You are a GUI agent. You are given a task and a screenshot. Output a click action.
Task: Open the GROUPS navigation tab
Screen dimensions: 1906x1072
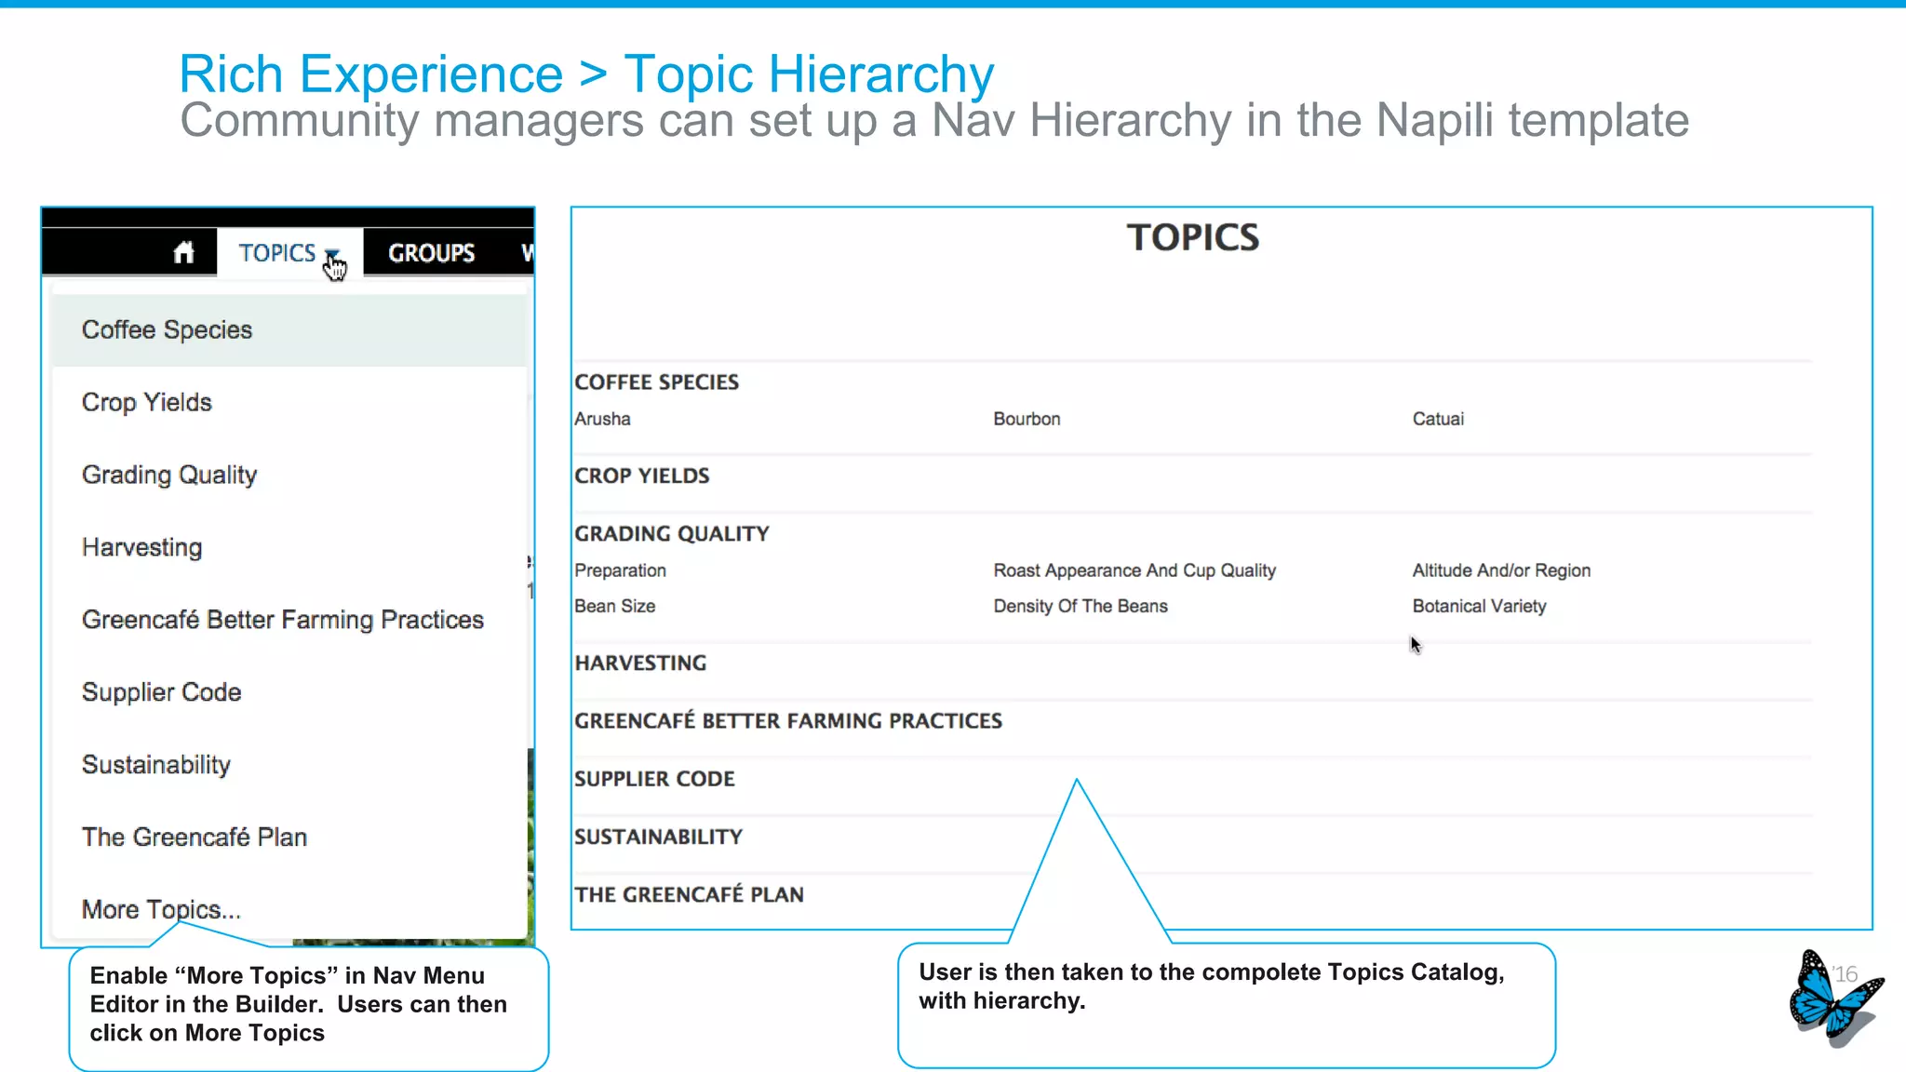coord(431,253)
